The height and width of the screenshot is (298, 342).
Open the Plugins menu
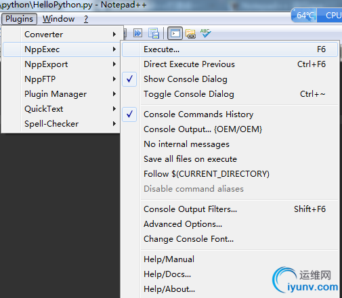(19, 19)
